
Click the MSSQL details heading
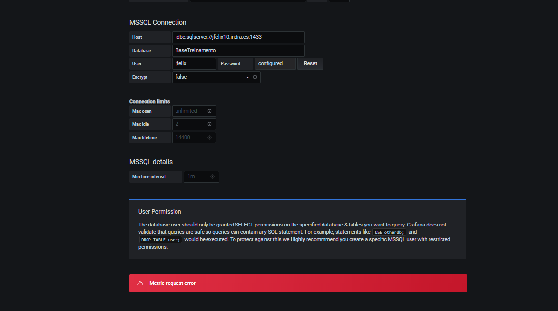click(x=150, y=161)
